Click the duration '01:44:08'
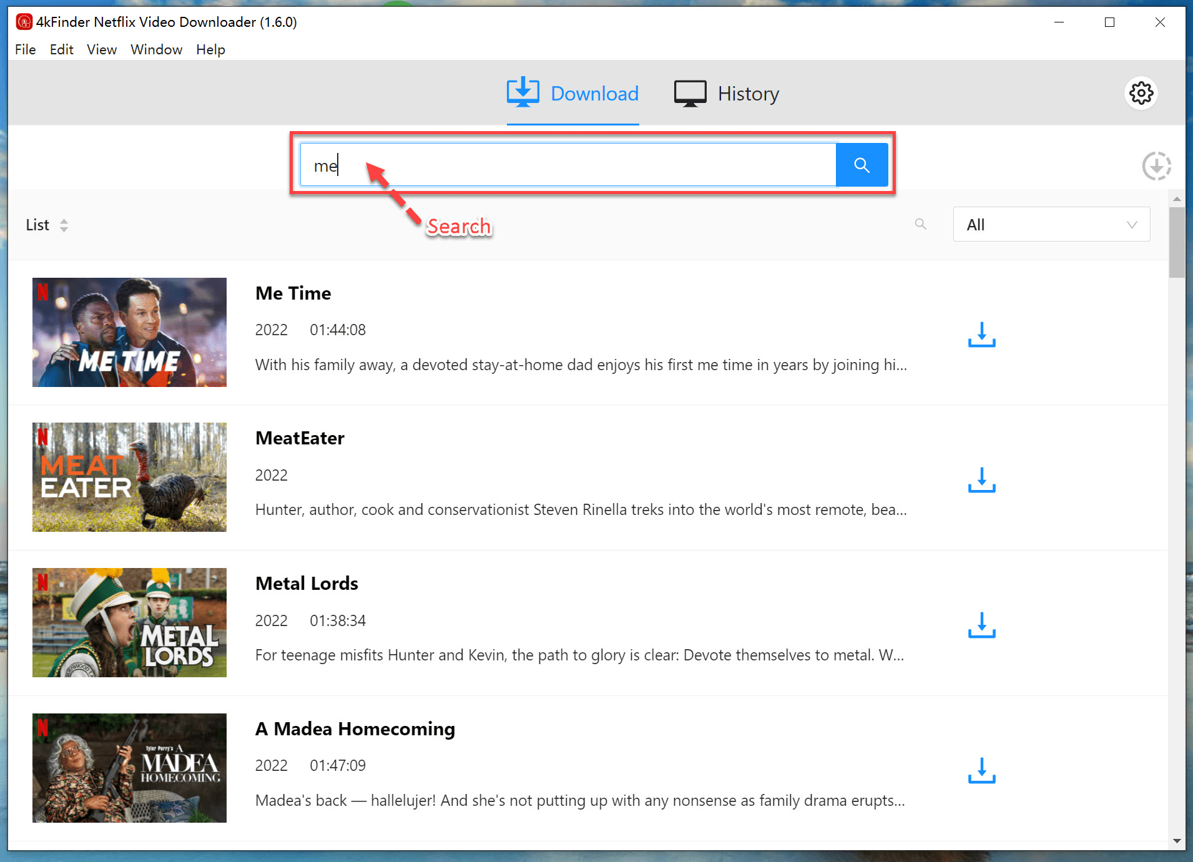Image resolution: width=1193 pixels, height=862 pixels. 338,330
